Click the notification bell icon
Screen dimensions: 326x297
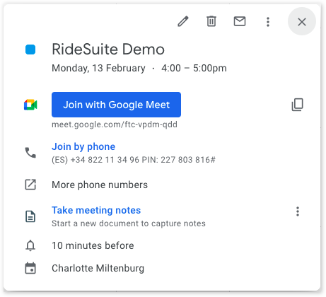coord(30,245)
